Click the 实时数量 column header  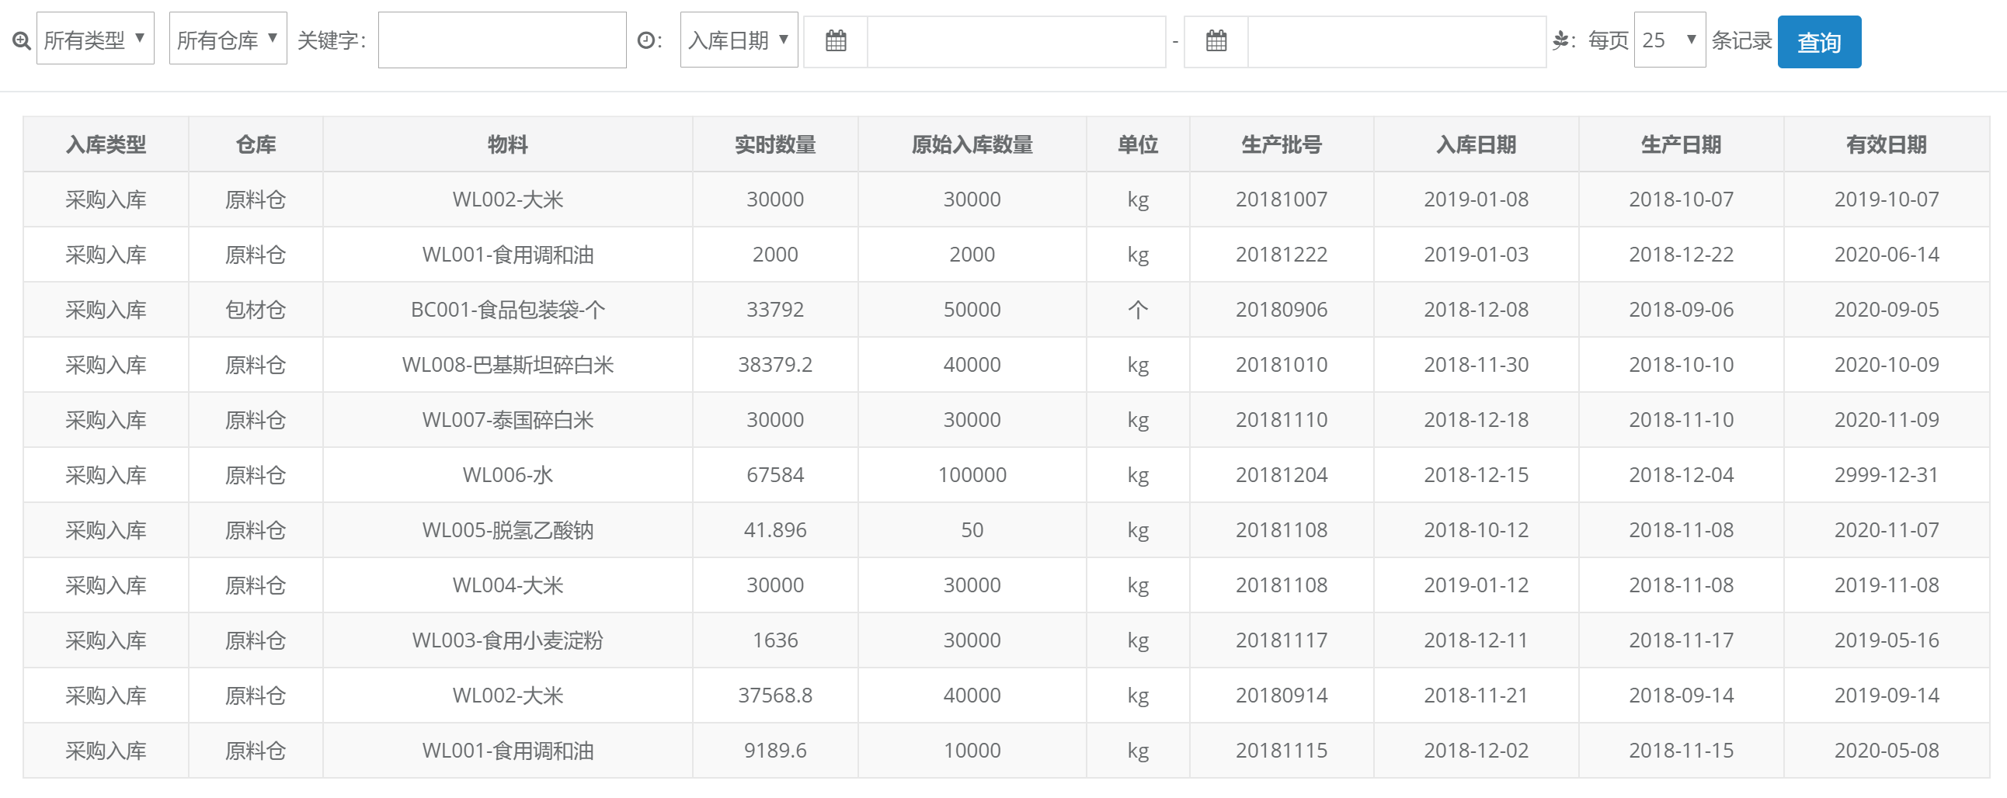pos(774,145)
